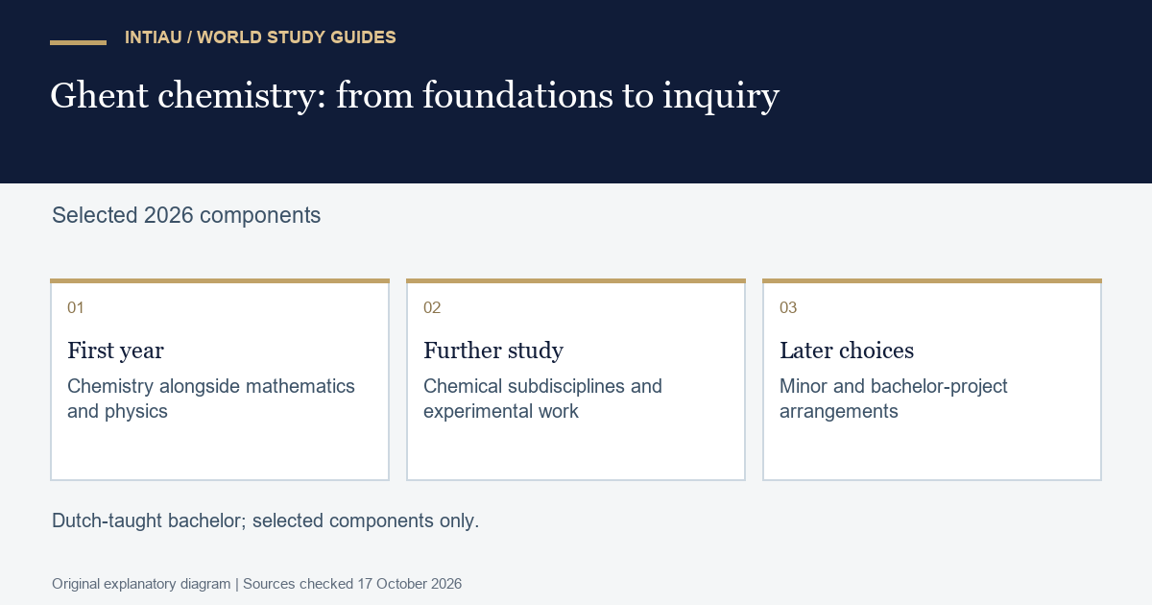Image resolution: width=1152 pixels, height=605 pixels.
Task: Select the gold top border of First year card
Action: [220, 280]
